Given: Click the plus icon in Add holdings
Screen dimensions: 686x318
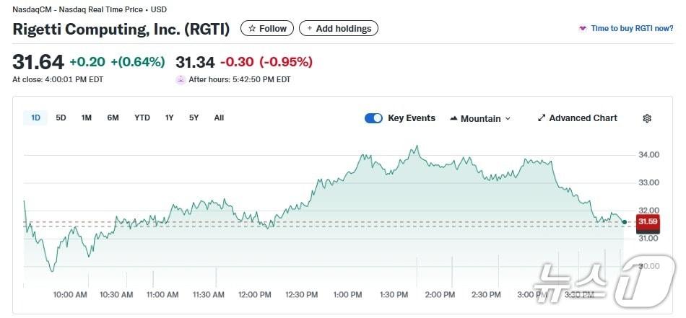Looking at the screenshot, I should (x=310, y=29).
